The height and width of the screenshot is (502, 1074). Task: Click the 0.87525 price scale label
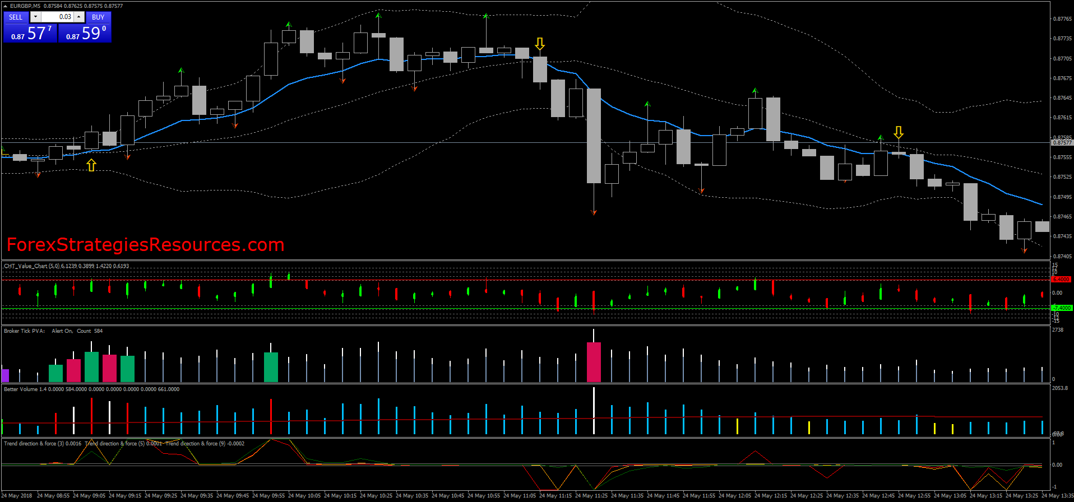tap(1063, 177)
